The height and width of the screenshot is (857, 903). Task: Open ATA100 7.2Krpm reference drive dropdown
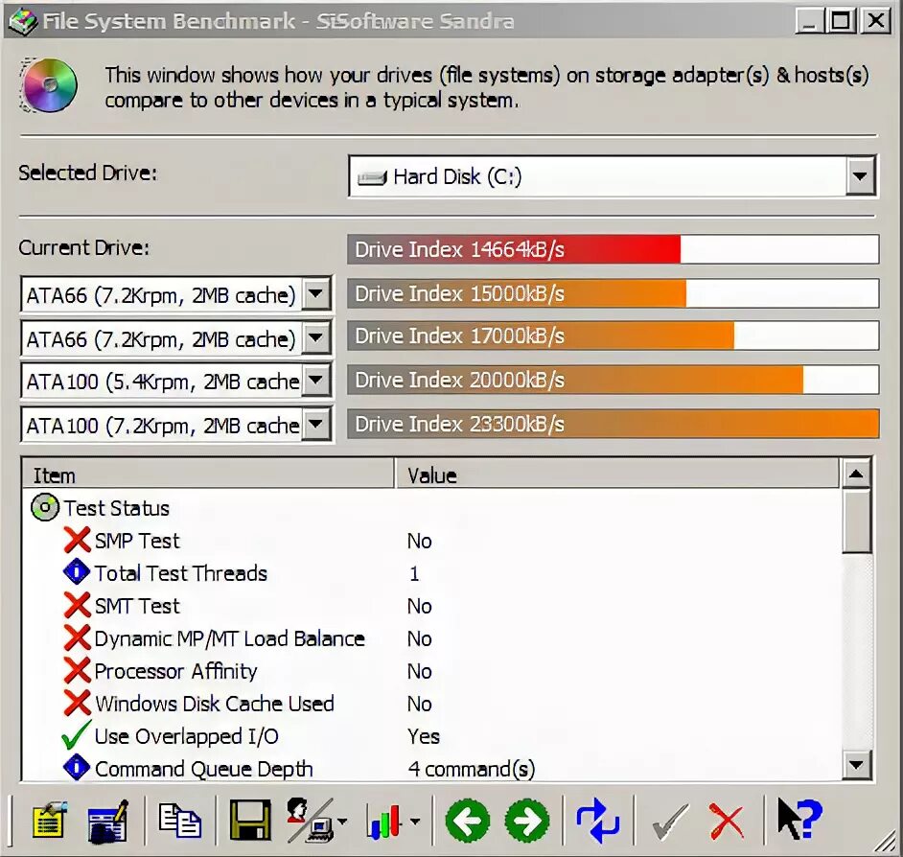[315, 425]
